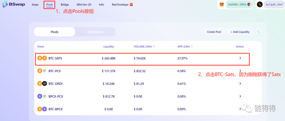Click the BTC-SATS pool name
285x121 pixels.
click(55, 58)
